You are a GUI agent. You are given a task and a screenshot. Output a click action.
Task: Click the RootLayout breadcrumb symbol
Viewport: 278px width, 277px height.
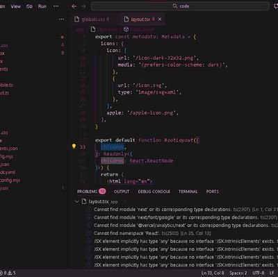pos(139,29)
